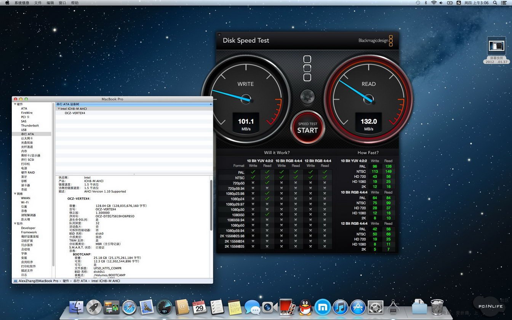Open the desktop screenshot file thumbnail
This screenshot has height=320, width=512.
(496, 46)
